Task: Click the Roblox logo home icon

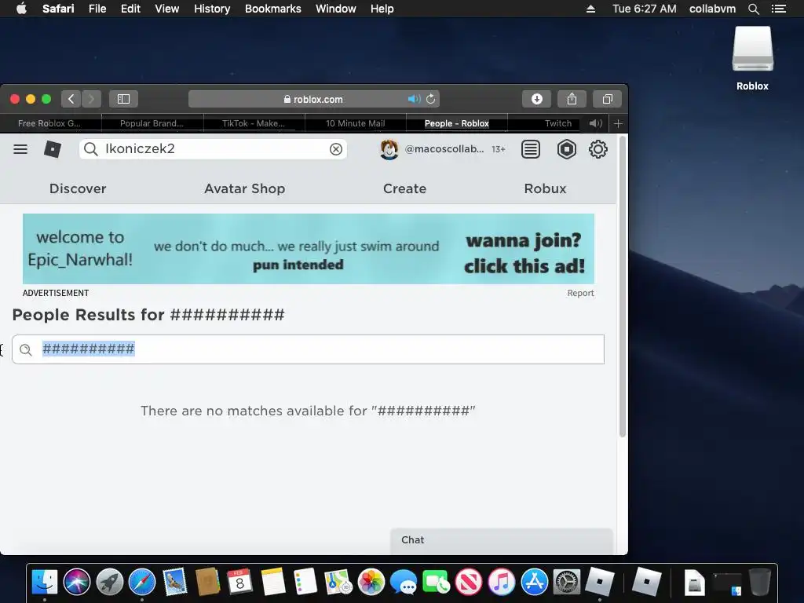Action: click(53, 149)
